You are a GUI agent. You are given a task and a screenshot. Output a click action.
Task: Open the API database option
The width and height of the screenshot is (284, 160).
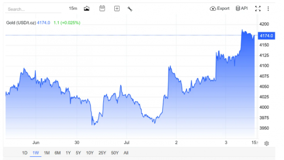(242, 9)
